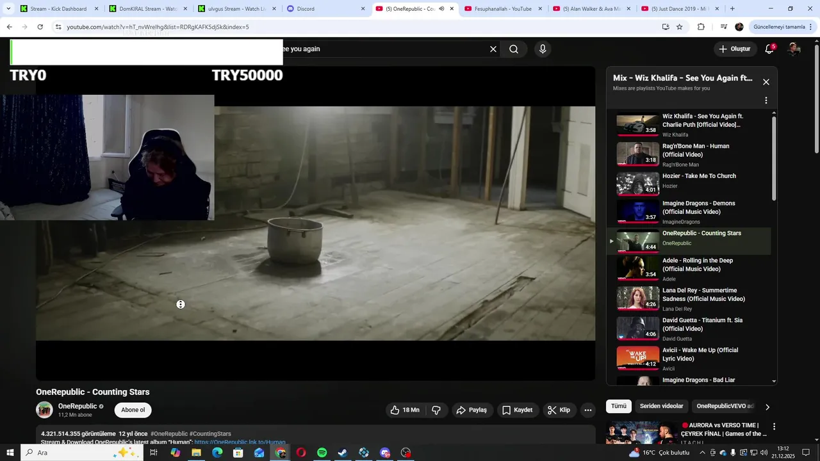Screen dimensions: 820x461
Task: Select David Guetta - Titanium ft. Sia
Action: click(x=689, y=329)
